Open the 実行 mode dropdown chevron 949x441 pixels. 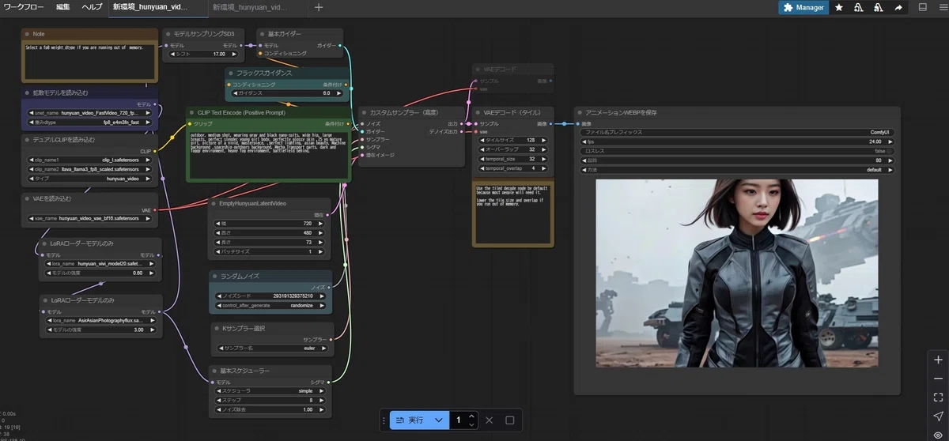click(438, 420)
